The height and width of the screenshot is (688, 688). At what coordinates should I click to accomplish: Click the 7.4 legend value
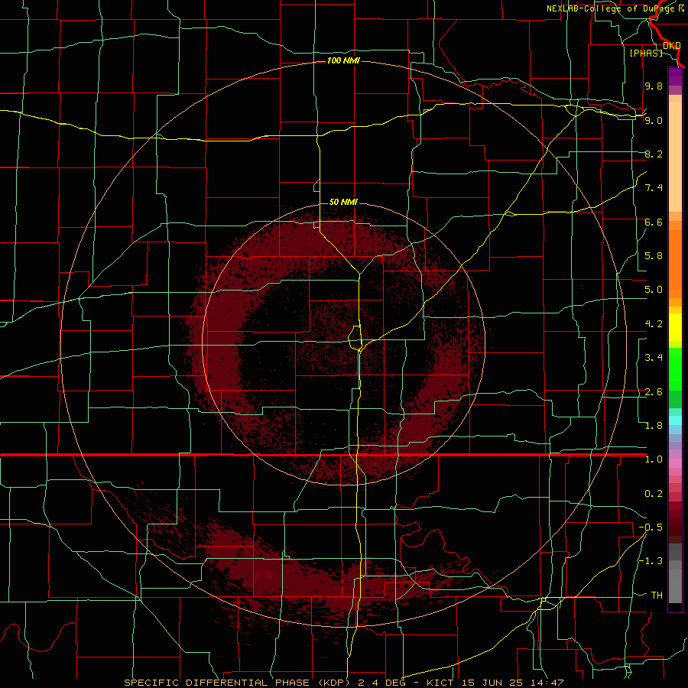coord(654,188)
